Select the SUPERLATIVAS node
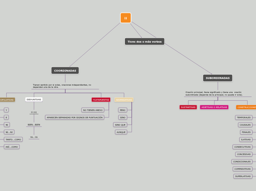256x191 pixels. (243, 176)
